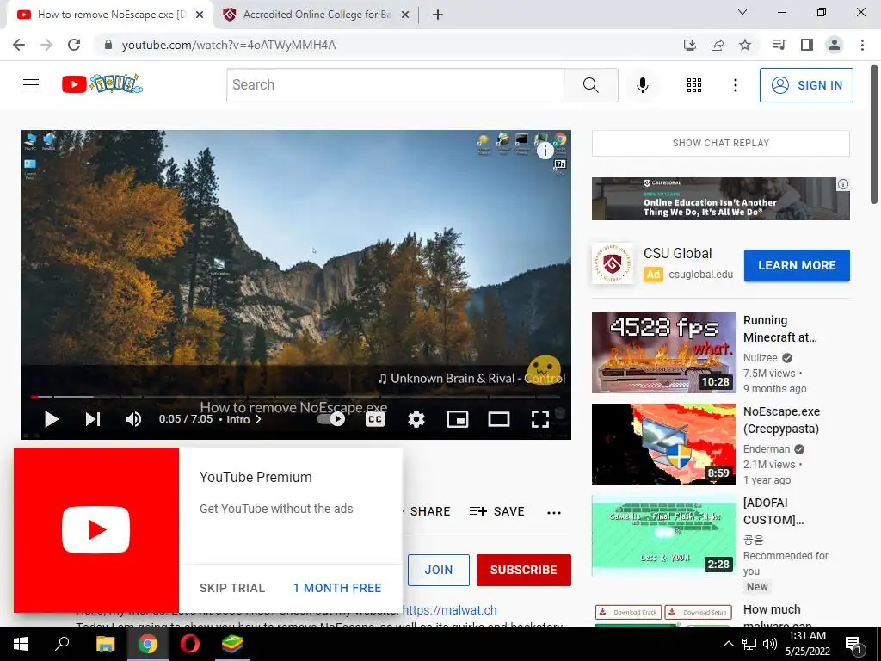Image resolution: width=881 pixels, height=661 pixels.
Task: Toggle Chrome side panel
Action: pyautogui.click(x=807, y=45)
